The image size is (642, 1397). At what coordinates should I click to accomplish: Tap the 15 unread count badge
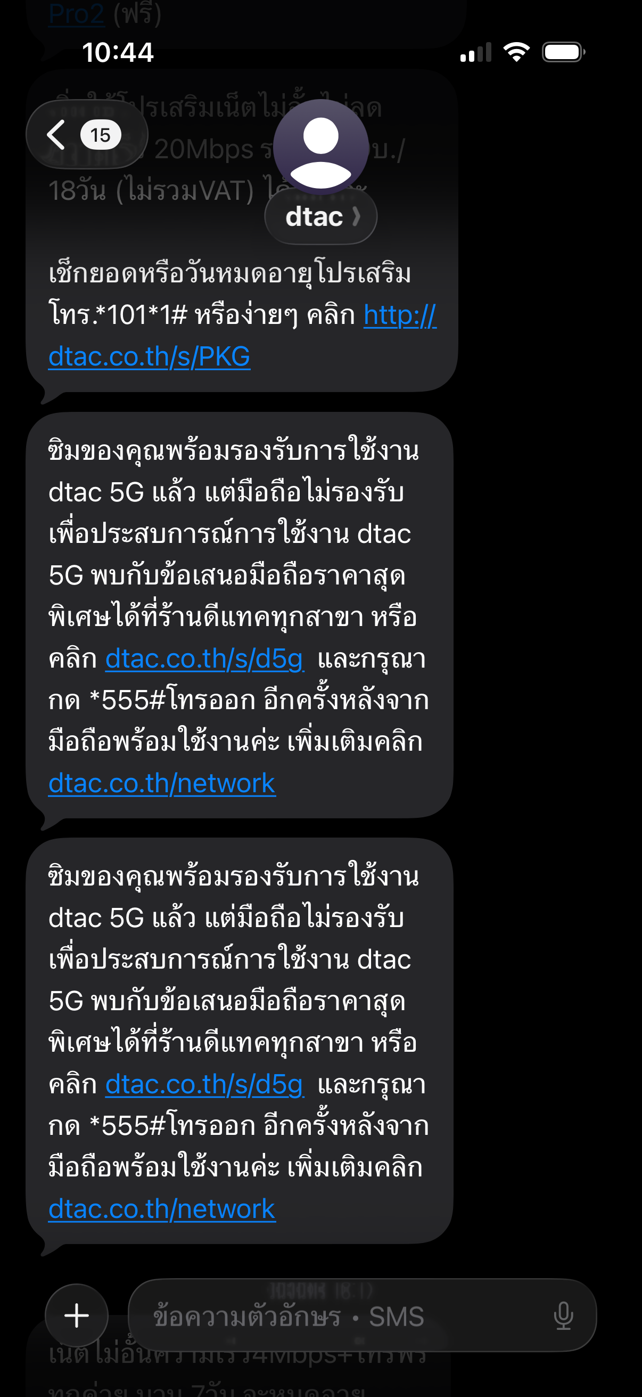(x=101, y=134)
